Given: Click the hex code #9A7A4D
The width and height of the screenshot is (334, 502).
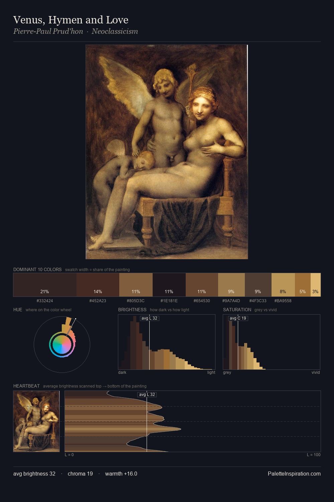Looking at the screenshot, I should [x=231, y=301].
